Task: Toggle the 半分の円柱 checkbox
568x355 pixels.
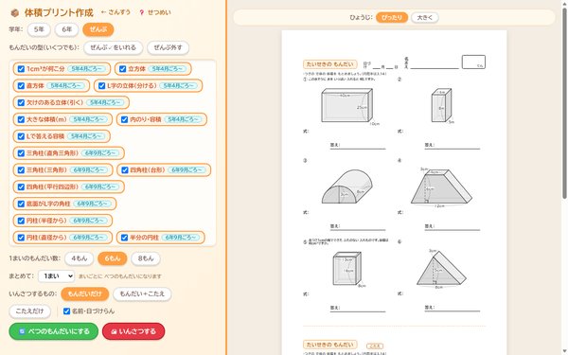Action: (124, 238)
